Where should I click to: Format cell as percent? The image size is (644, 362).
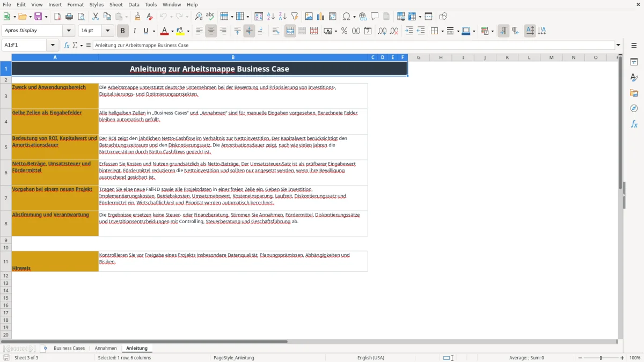click(345, 31)
